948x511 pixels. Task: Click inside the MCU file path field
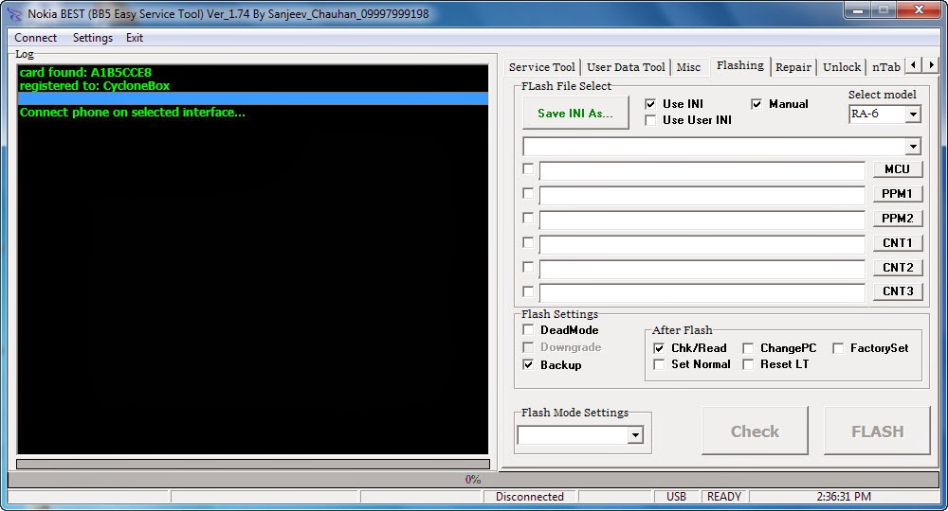(x=702, y=170)
